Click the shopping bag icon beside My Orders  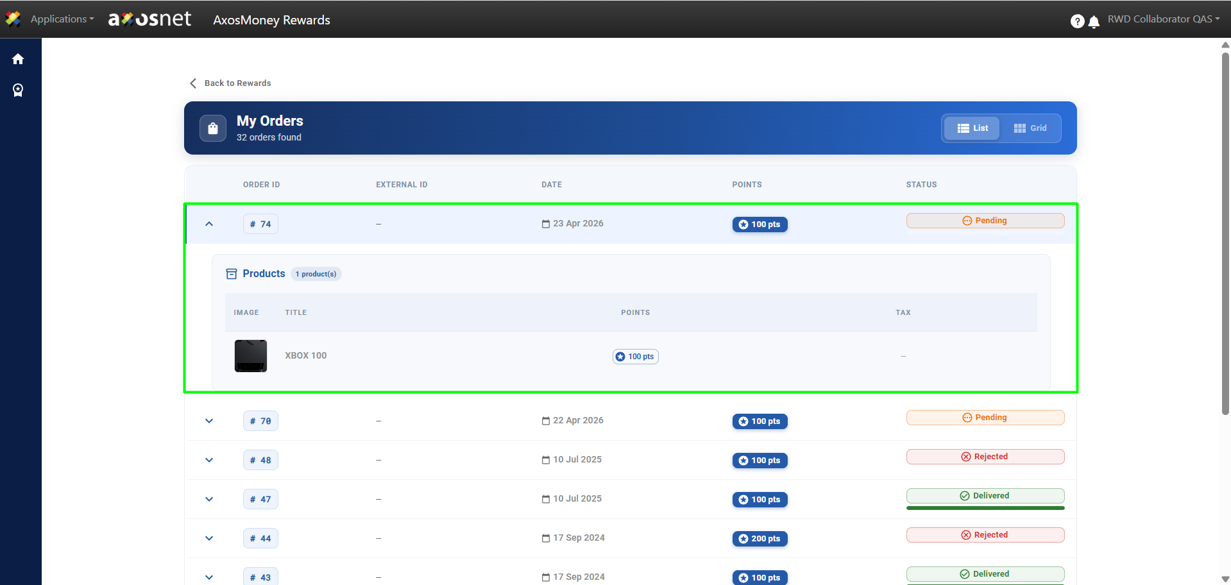213,128
